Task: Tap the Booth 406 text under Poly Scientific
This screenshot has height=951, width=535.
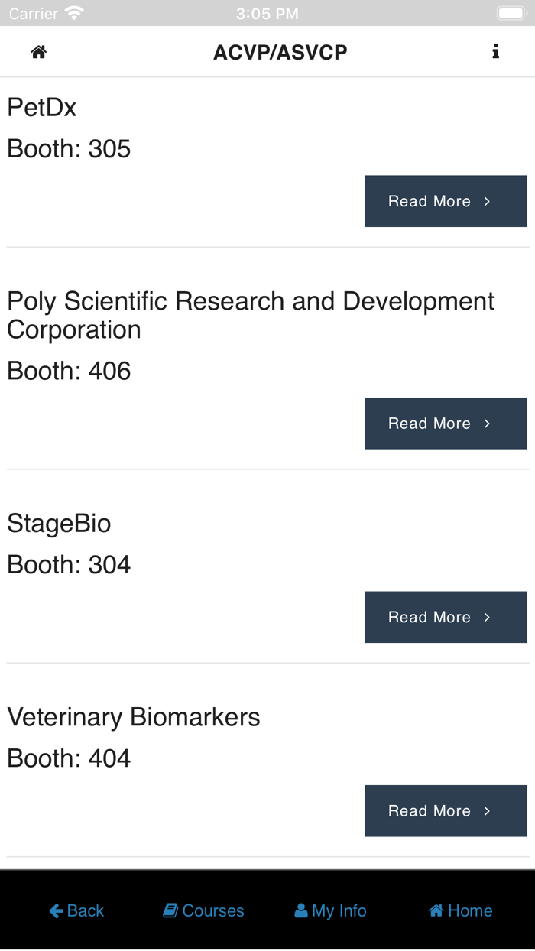Action: 69,371
